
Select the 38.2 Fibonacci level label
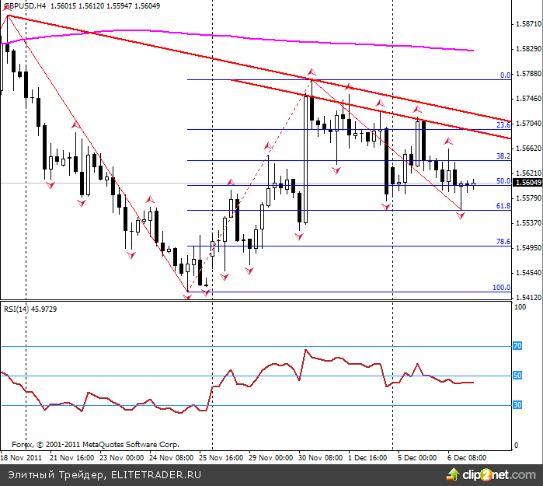503,156
